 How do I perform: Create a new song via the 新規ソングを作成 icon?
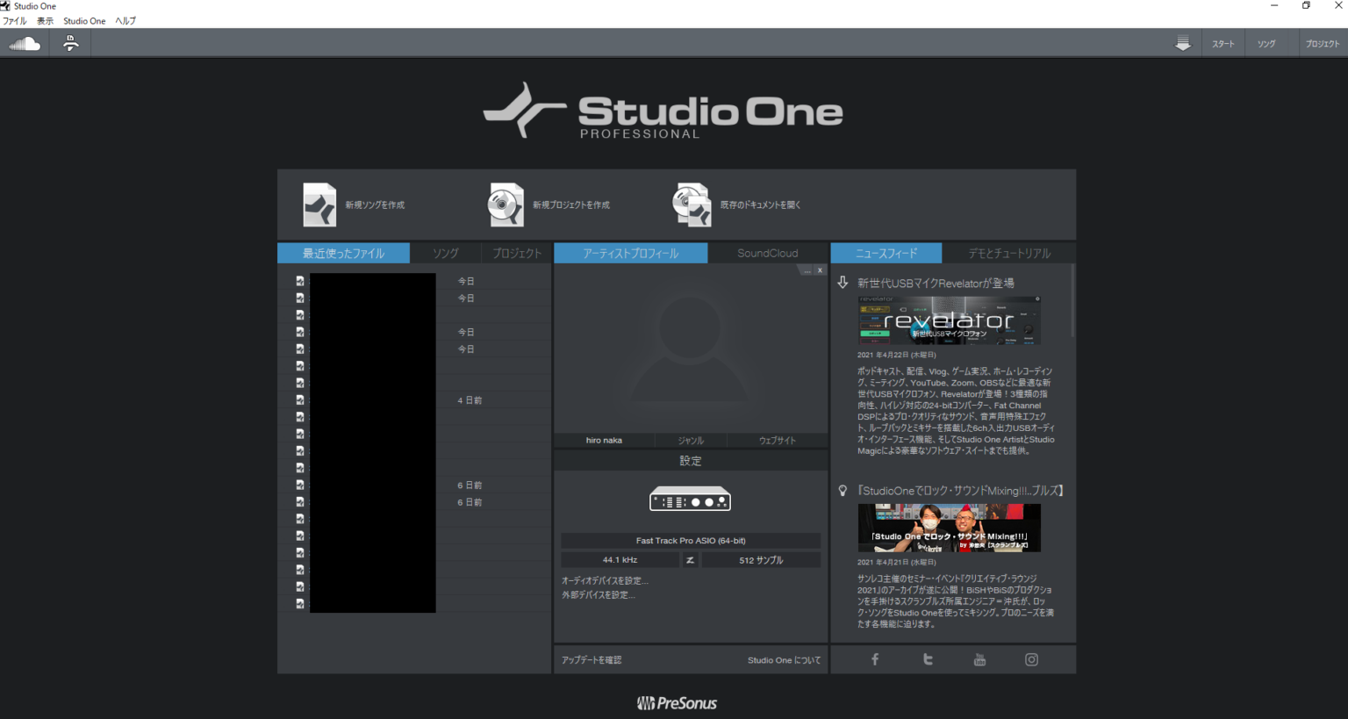pyautogui.click(x=319, y=204)
